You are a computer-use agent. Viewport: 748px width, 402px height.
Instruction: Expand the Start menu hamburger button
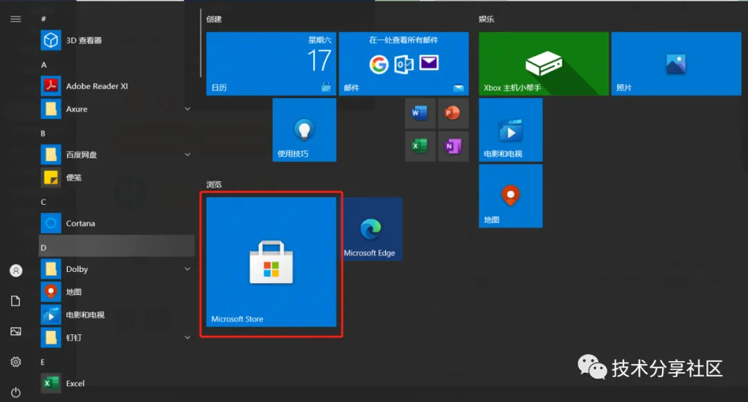point(16,19)
